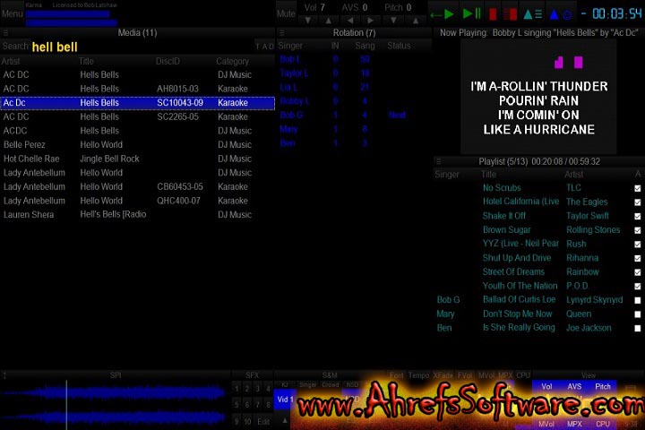Image resolution: width=645 pixels, height=430 pixels.
Task: Shift AVS with the right arrow
Action: (370, 21)
